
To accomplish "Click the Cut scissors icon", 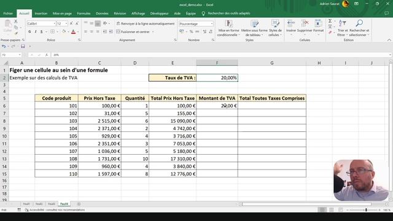I will [16, 21].
